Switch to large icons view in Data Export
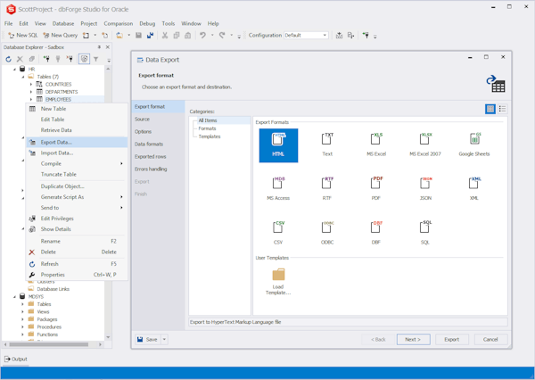 490,109
